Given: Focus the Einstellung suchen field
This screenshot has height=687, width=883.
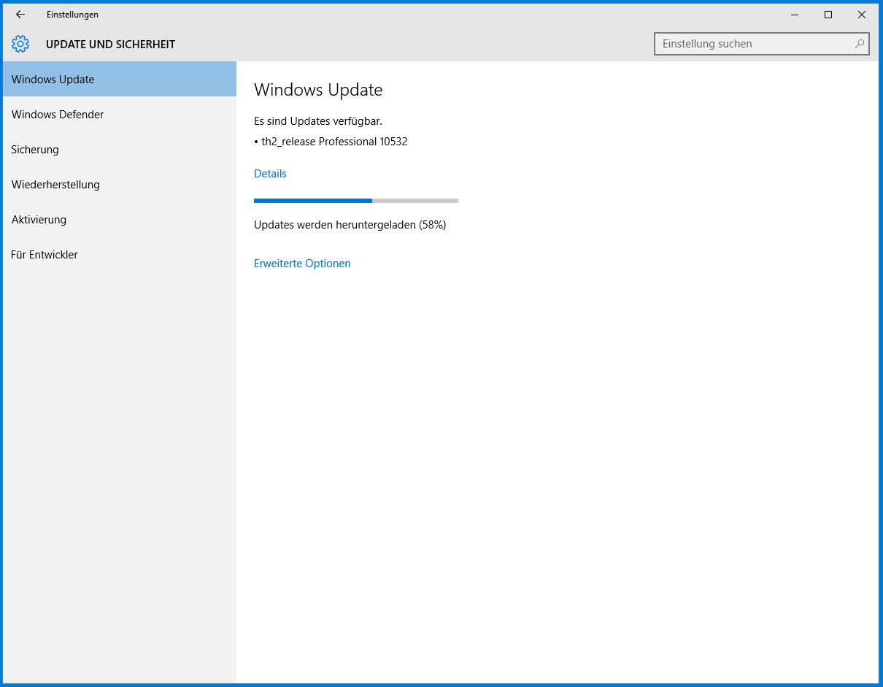Looking at the screenshot, I should tap(762, 44).
